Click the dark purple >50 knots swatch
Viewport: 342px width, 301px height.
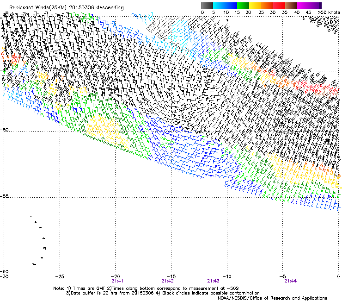tap(320, 6)
